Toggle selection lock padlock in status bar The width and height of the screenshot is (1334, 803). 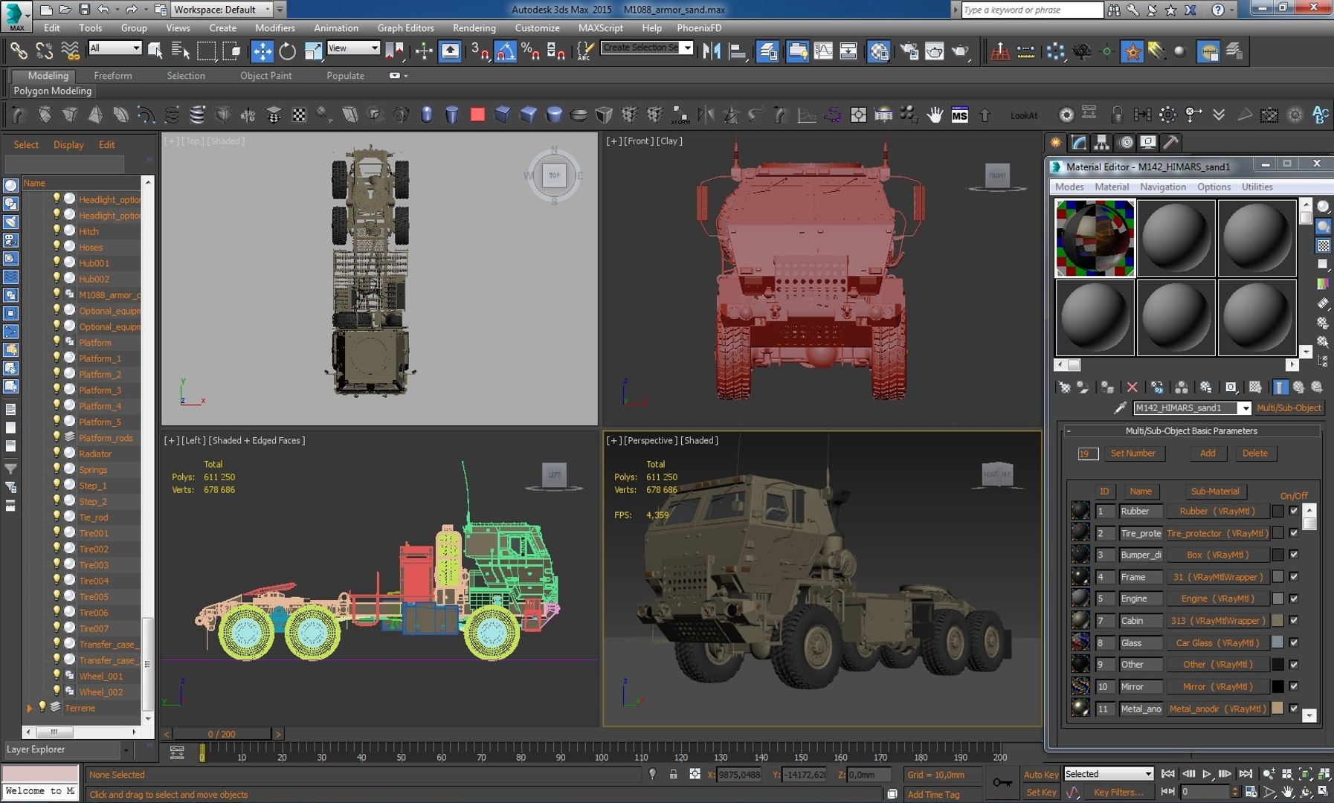pyautogui.click(x=673, y=774)
